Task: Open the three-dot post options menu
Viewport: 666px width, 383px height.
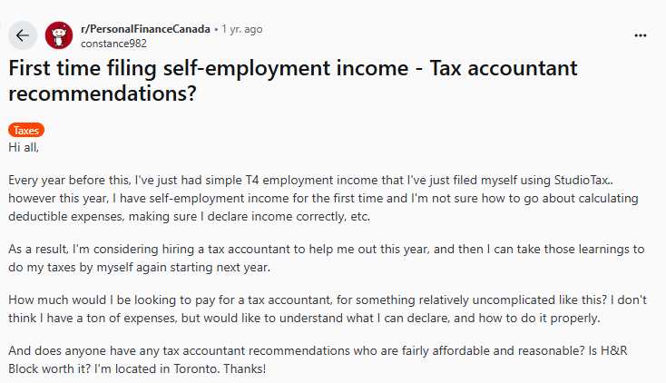Action: [x=641, y=35]
